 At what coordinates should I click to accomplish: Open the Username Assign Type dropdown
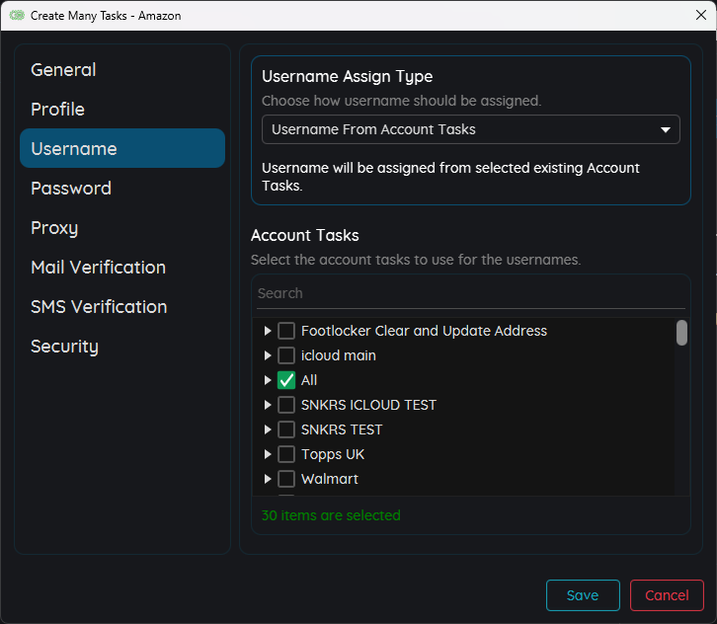point(470,129)
